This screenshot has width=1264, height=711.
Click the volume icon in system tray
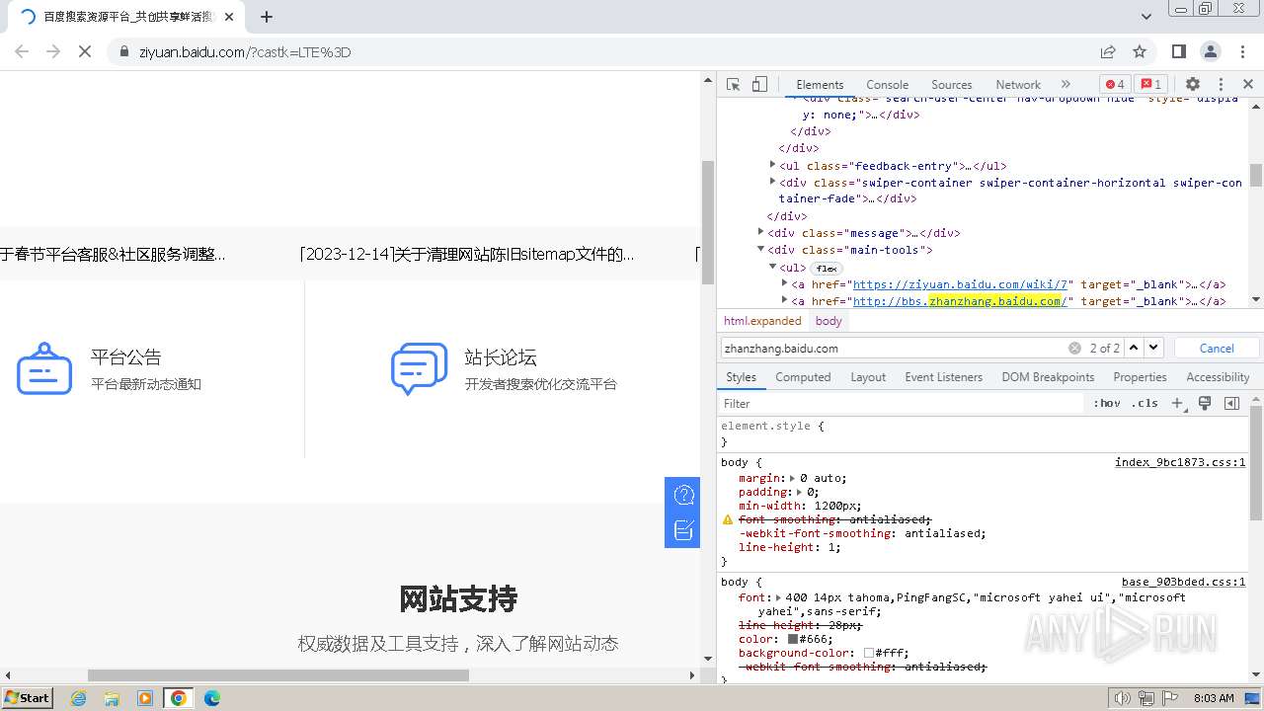click(x=1123, y=698)
